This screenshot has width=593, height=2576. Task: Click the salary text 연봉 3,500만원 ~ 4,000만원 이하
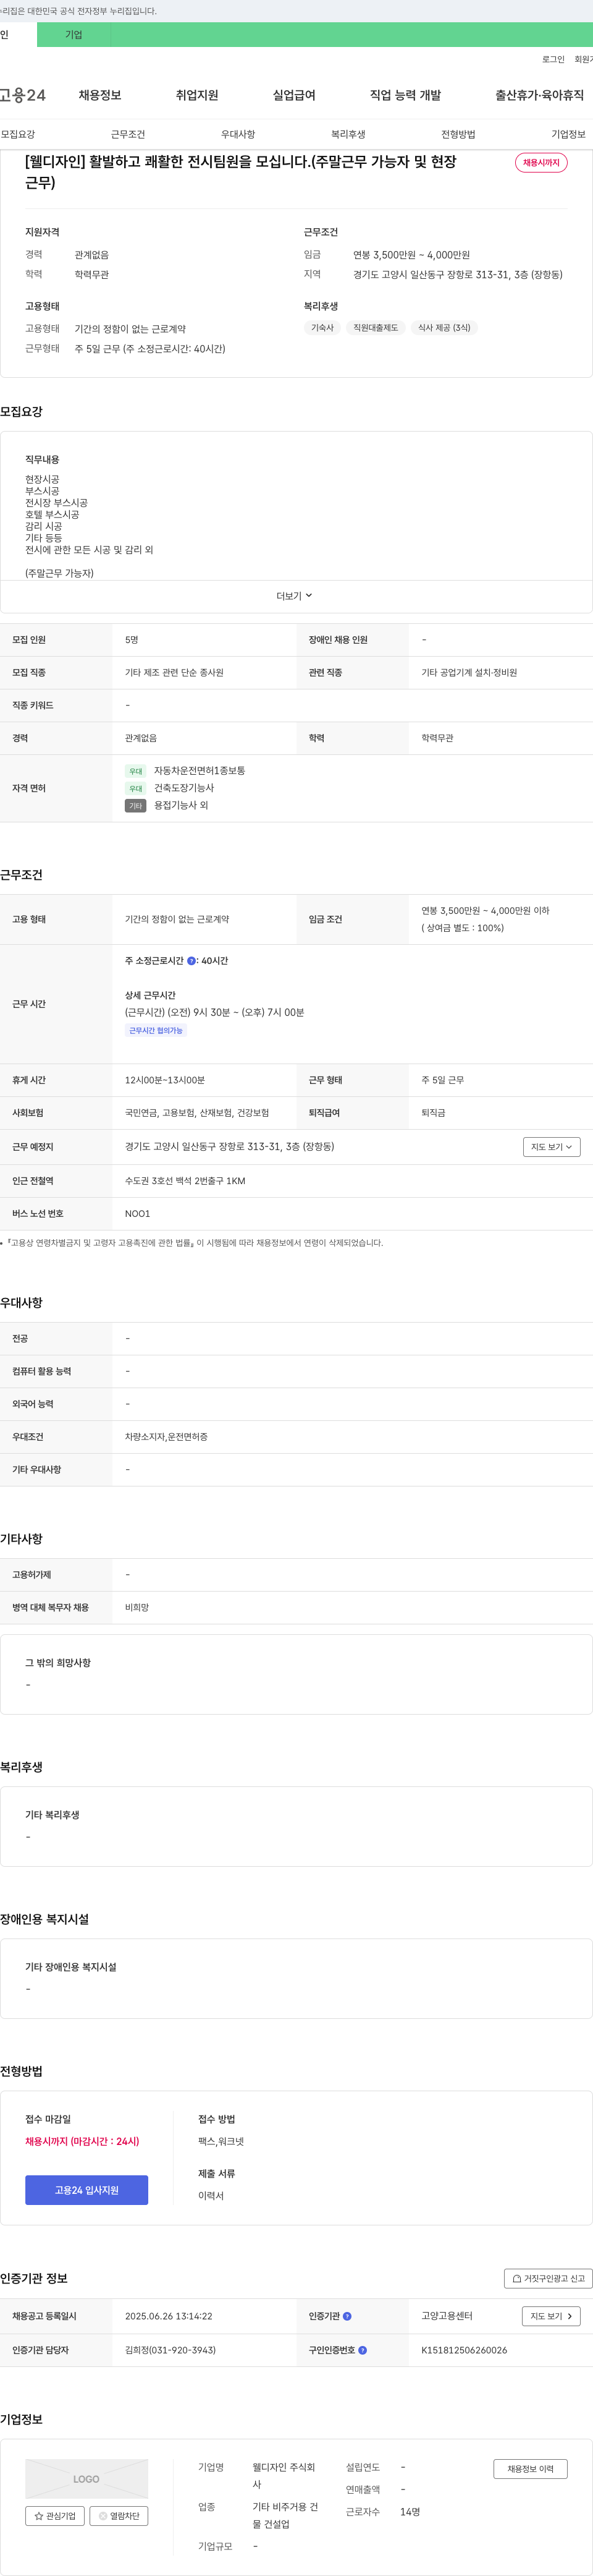[485, 911]
